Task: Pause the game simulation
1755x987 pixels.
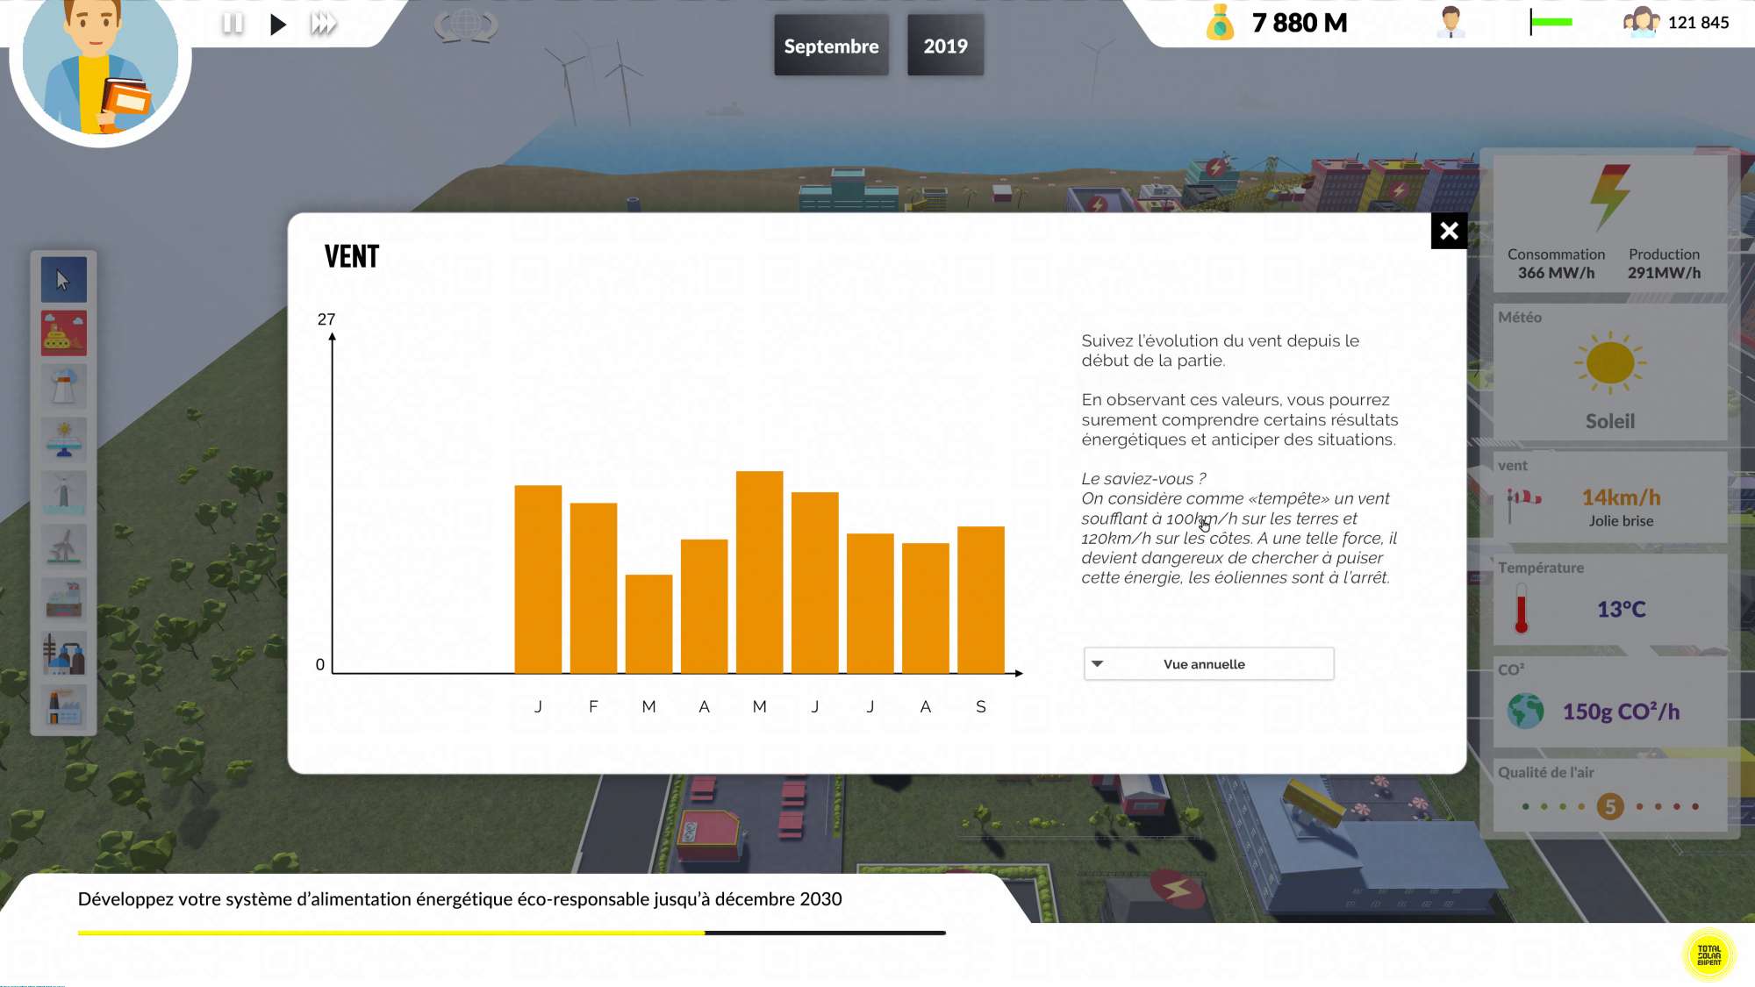Action: [233, 24]
